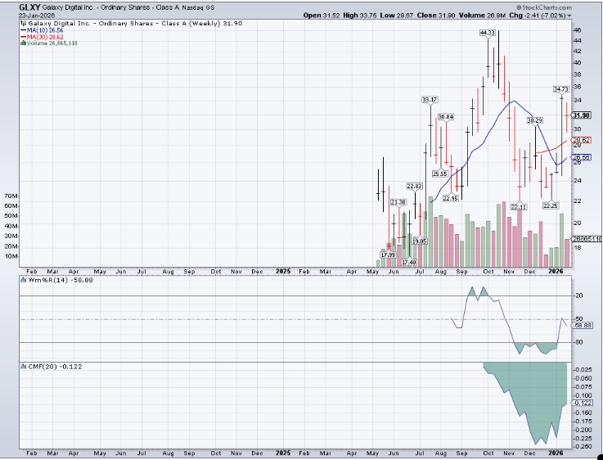Click the -58.88 Williams %R axis tag

point(581,325)
